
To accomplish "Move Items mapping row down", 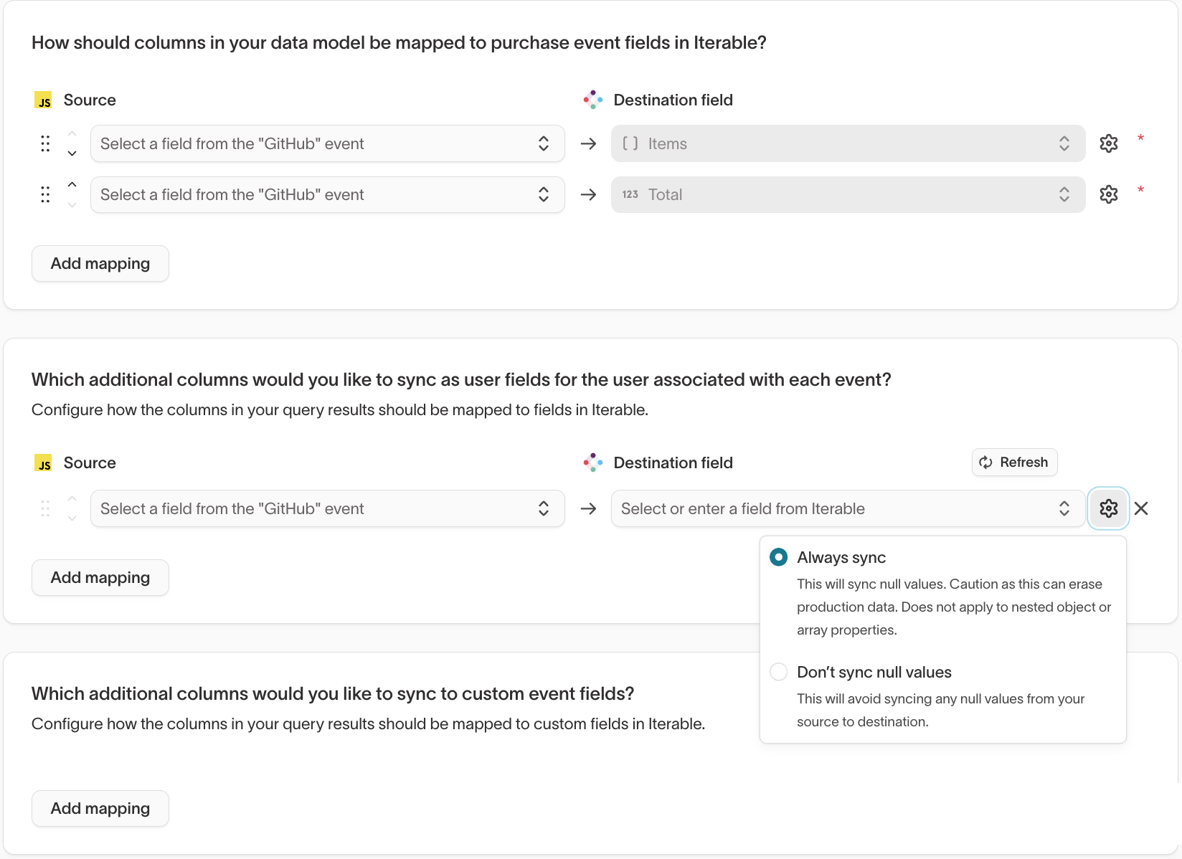I will (72, 153).
